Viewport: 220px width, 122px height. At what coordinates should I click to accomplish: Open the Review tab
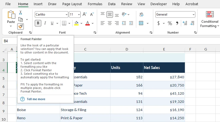tap(127, 4)
